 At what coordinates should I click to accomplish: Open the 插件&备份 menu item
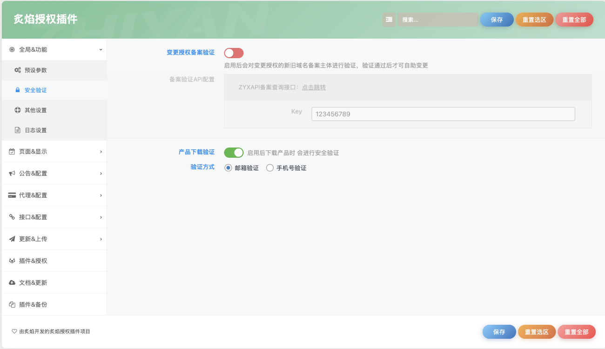[33, 305]
